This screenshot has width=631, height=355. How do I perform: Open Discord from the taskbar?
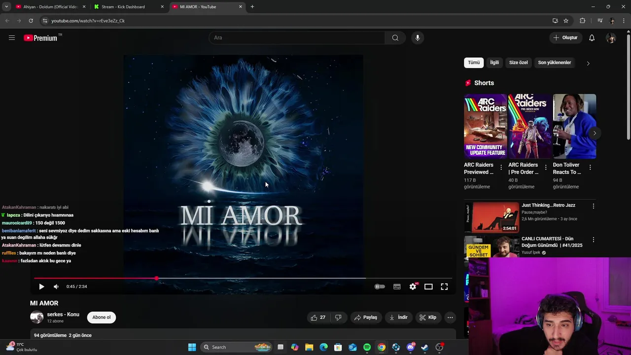tap(410, 347)
